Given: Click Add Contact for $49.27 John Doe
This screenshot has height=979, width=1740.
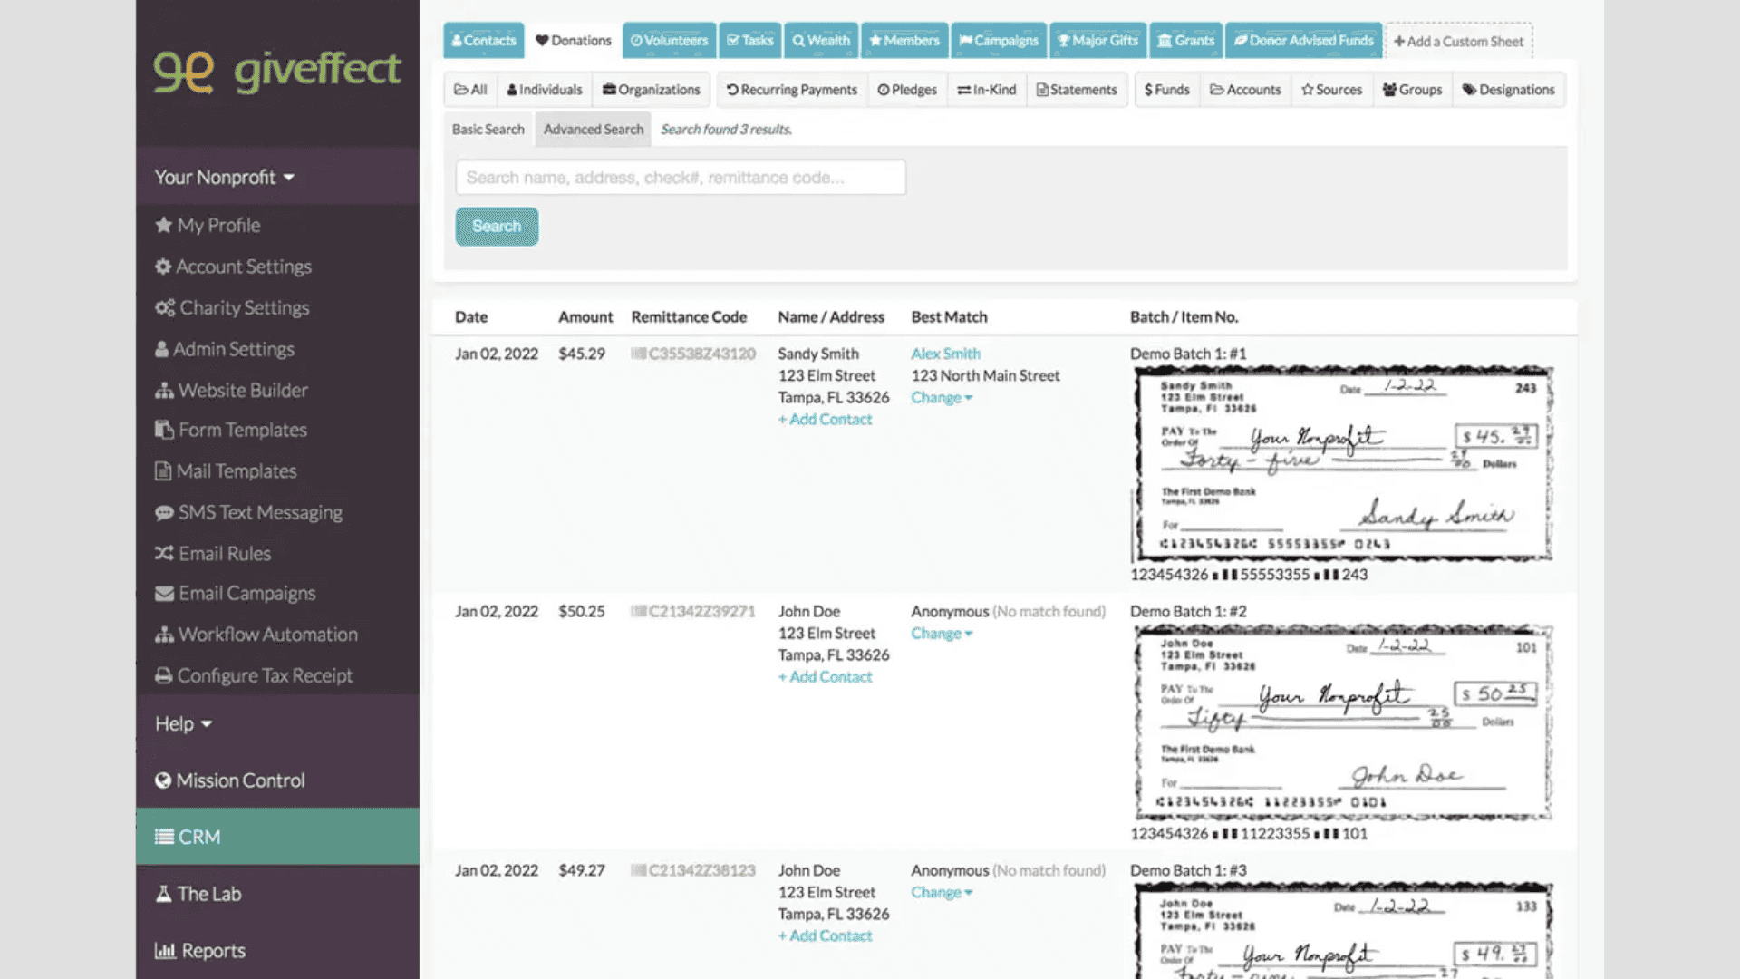Looking at the screenshot, I should [x=825, y=935].
